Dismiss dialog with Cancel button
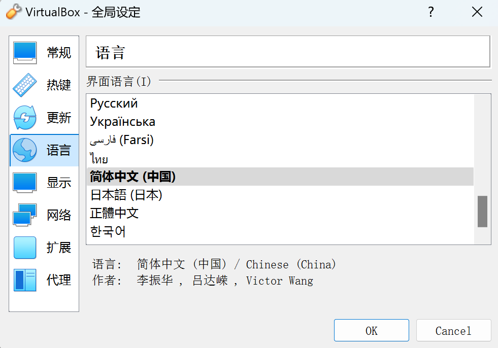498x348 pixels. click(x=453, y=331)
